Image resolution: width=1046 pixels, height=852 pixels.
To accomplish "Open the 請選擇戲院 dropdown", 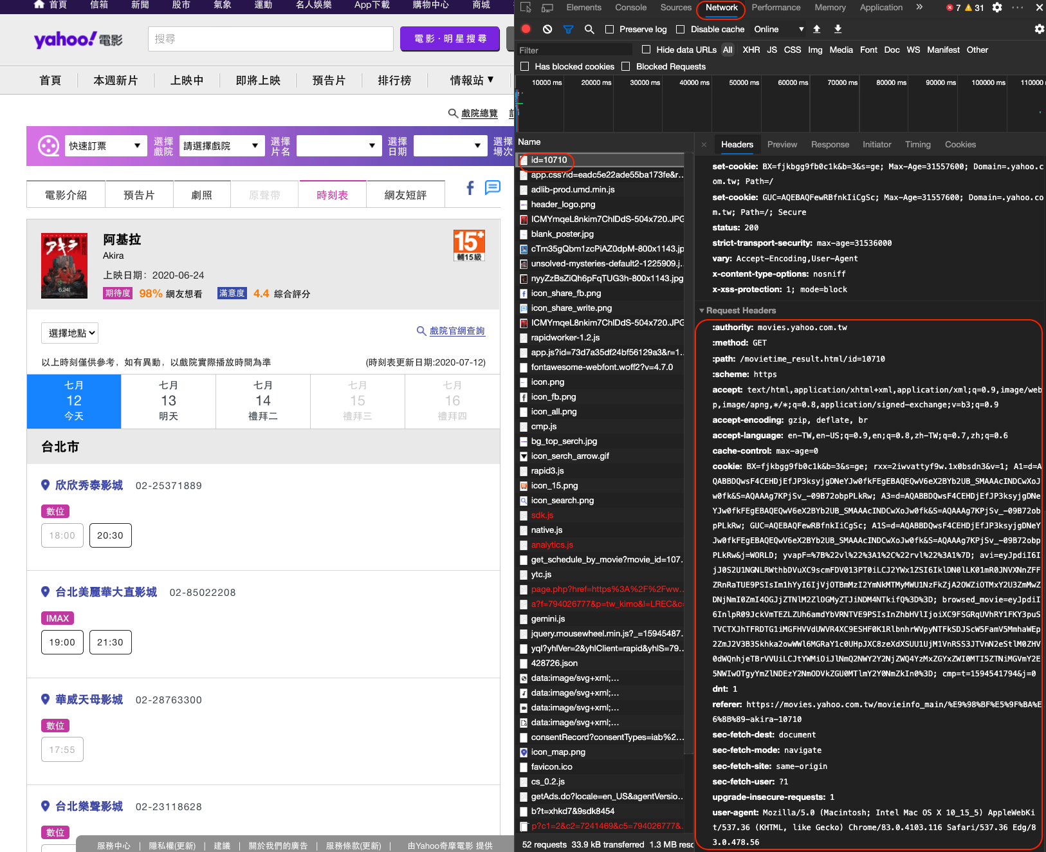I will coord(222,146).
